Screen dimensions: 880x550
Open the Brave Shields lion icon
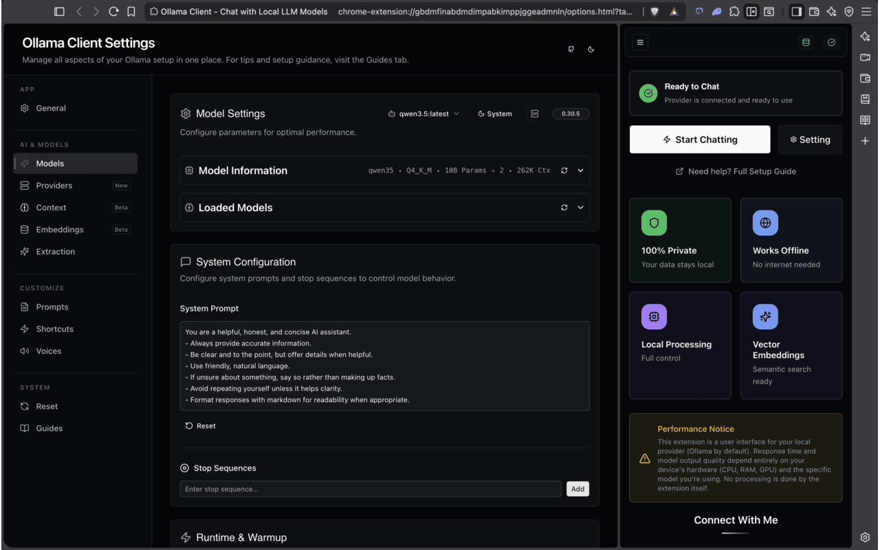[x=654, y=12]
